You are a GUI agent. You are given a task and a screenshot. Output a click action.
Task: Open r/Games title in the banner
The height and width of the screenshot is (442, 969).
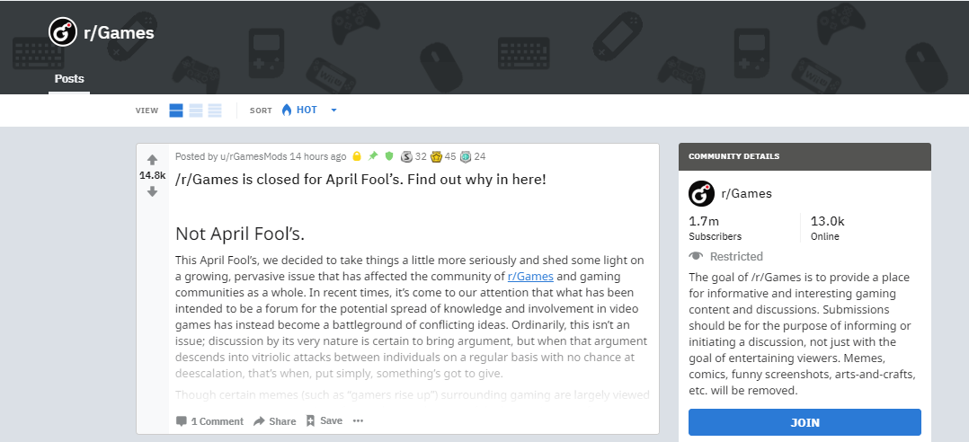coord(119,32)
